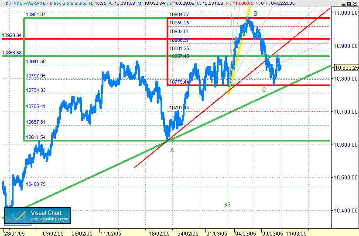Maximize the chart window
Image resolution: width=359 pixels, height=236 pixels.
[349, 3]
